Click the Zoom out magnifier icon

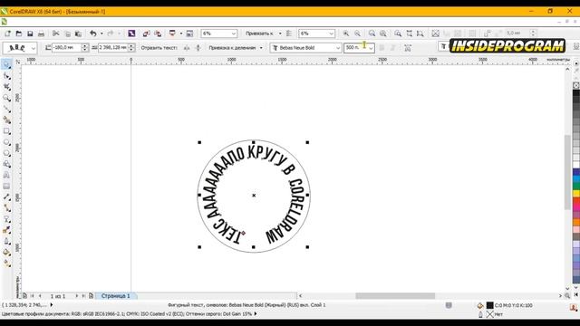click(x=357, y=34)
